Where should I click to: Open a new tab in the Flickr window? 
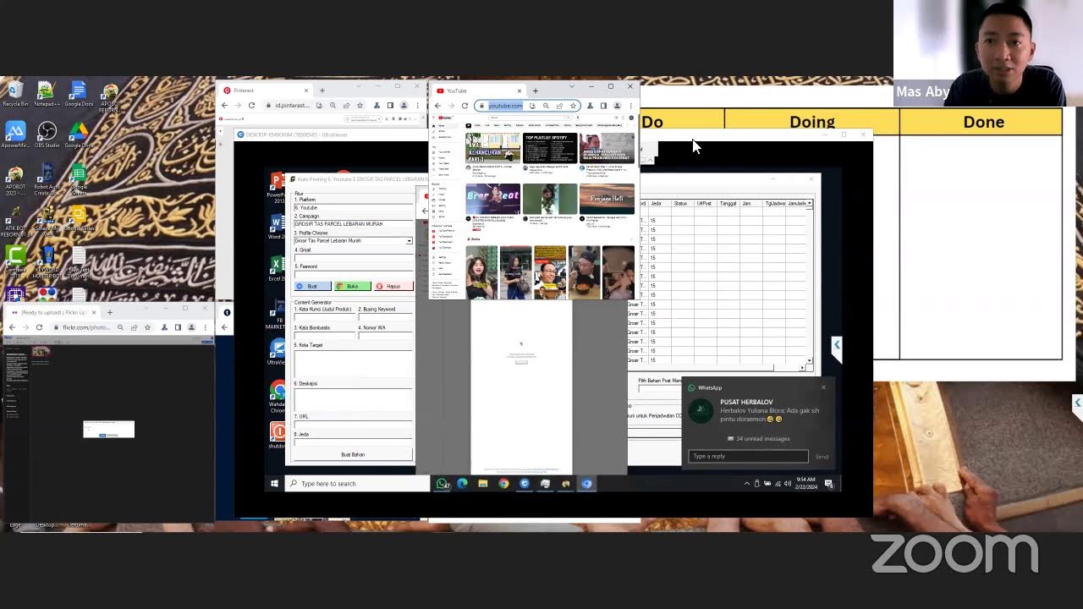109,312
